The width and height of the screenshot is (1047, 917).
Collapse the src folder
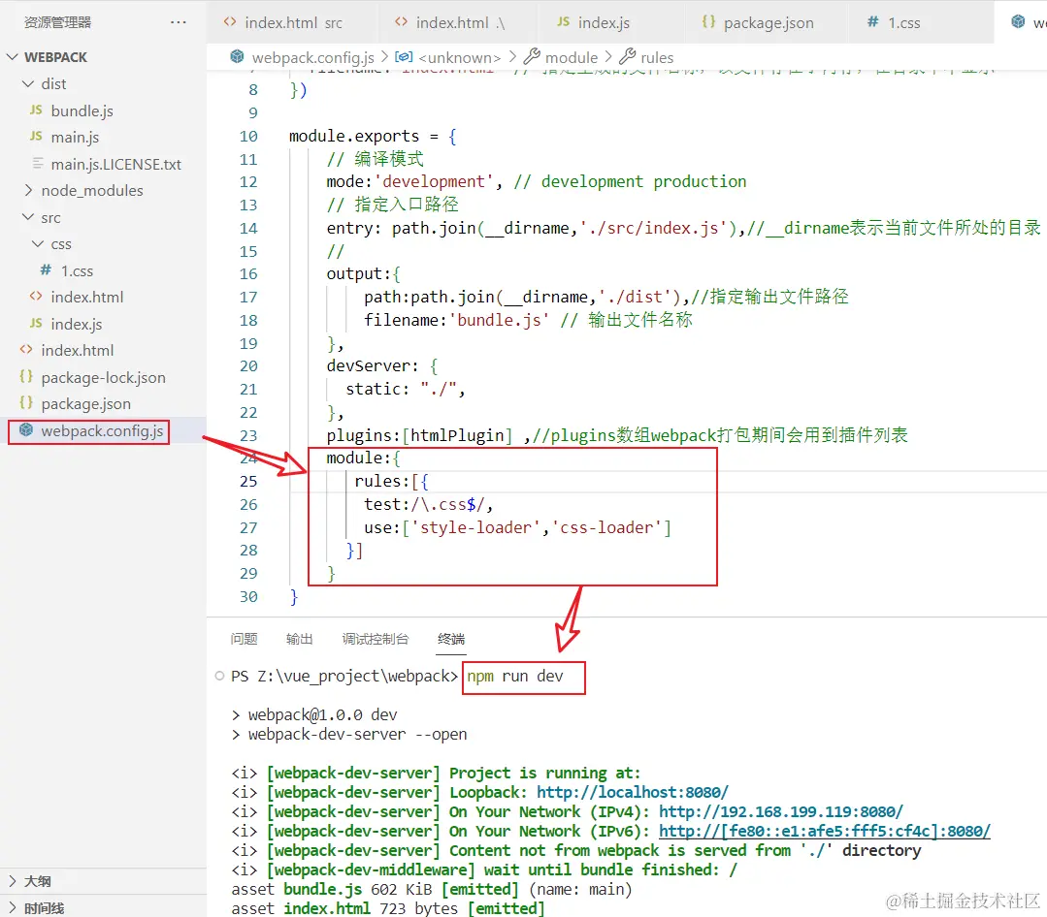pyautogui.click(x=28, y=217)
